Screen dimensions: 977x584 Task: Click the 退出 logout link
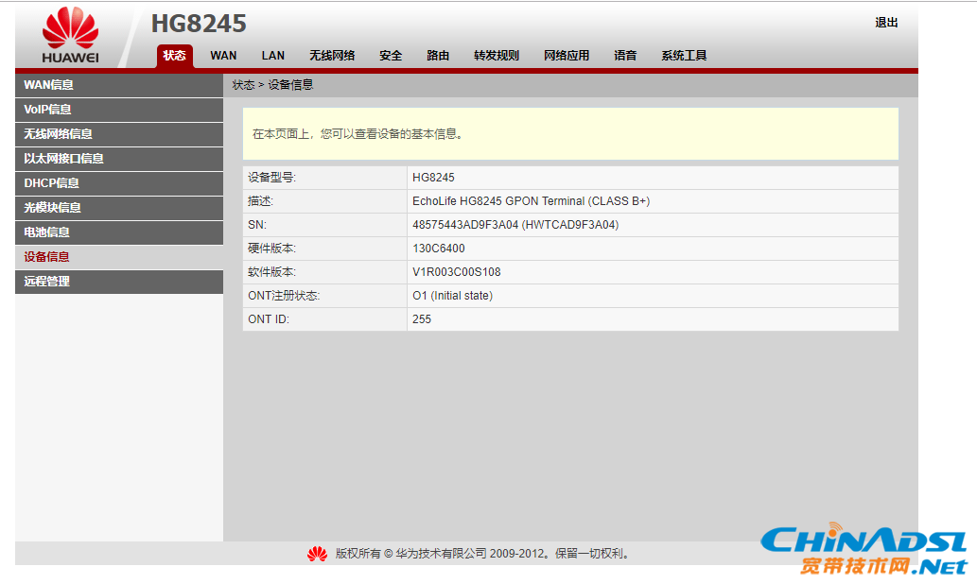click(886, 23)
